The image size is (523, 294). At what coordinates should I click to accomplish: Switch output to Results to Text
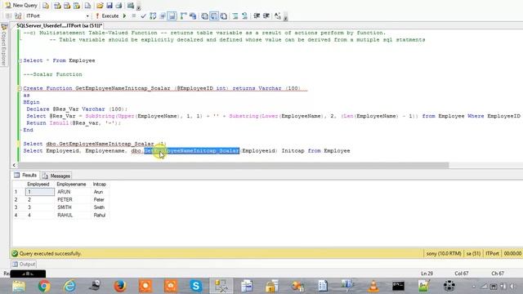(x=204, y=16)
